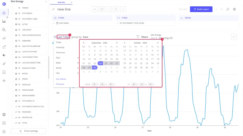The height and width of the screenshot is (136, 243).
Task: Go to previous month in September calendar
Action: [x=84, y=43]
